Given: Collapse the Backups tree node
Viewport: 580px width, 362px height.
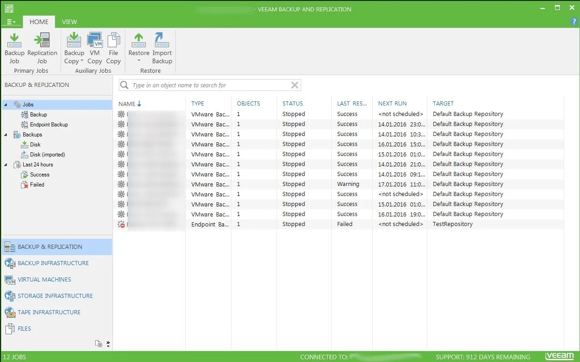Looking at the screenshot, I should click(x=6, y=135).
